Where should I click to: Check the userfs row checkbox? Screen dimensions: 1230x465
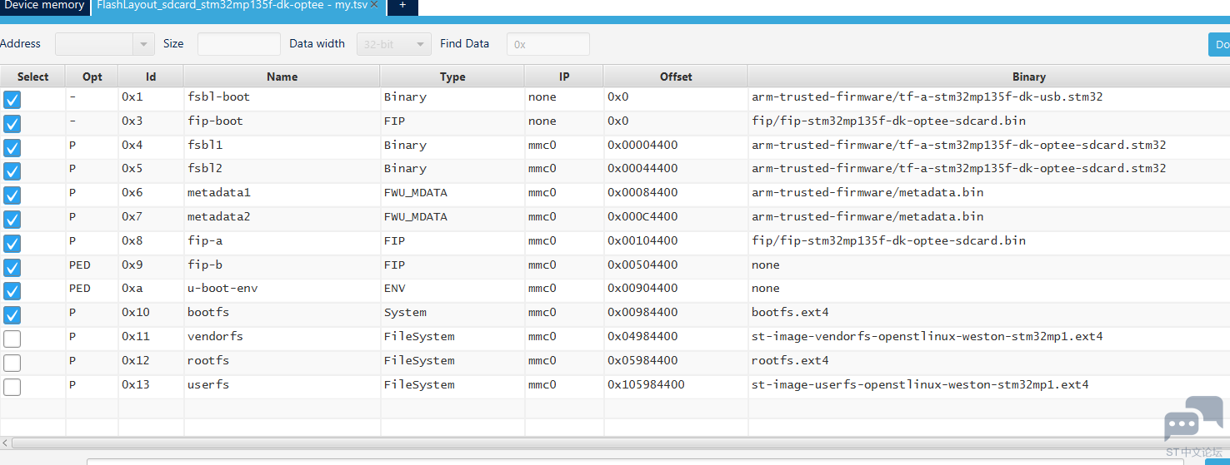coord(12,388)
